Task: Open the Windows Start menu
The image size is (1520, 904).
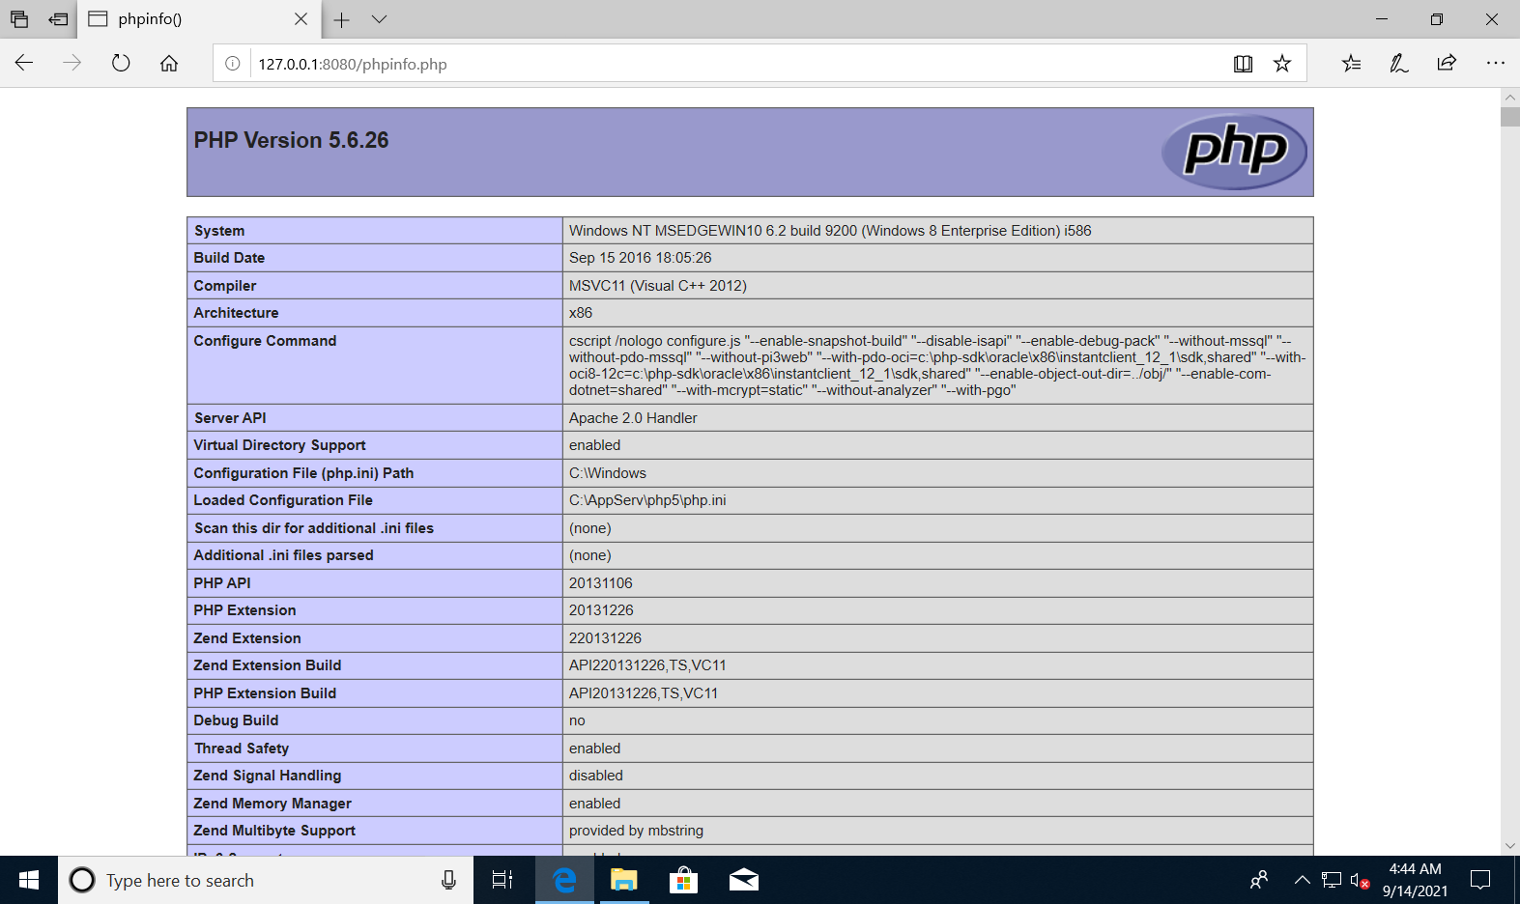Action: click(29, 880)
